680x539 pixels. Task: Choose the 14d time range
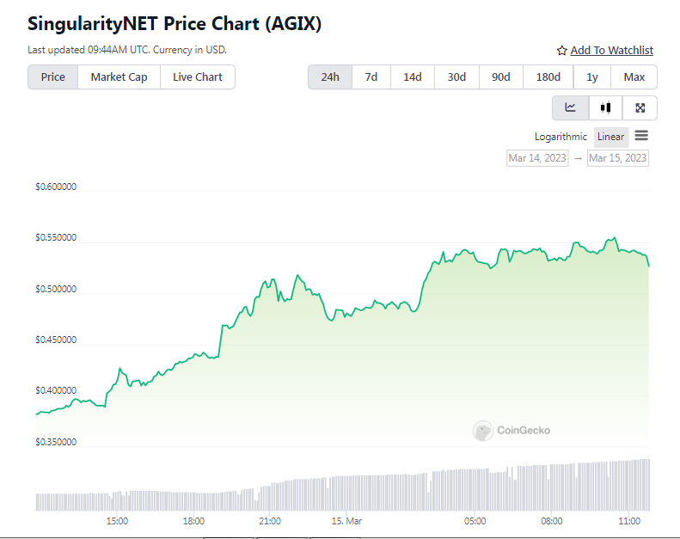pos(413,77)
